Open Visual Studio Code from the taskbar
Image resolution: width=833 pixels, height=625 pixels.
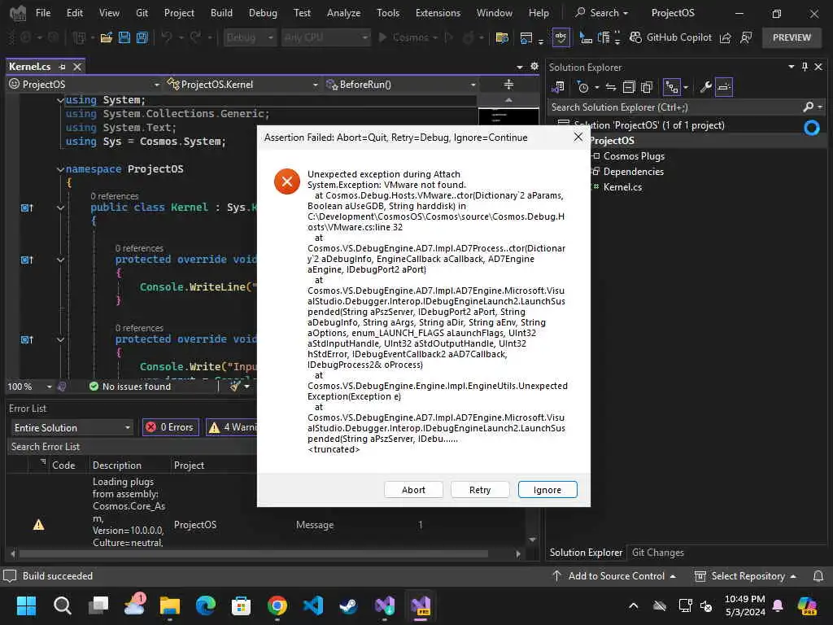click(313, 605)
